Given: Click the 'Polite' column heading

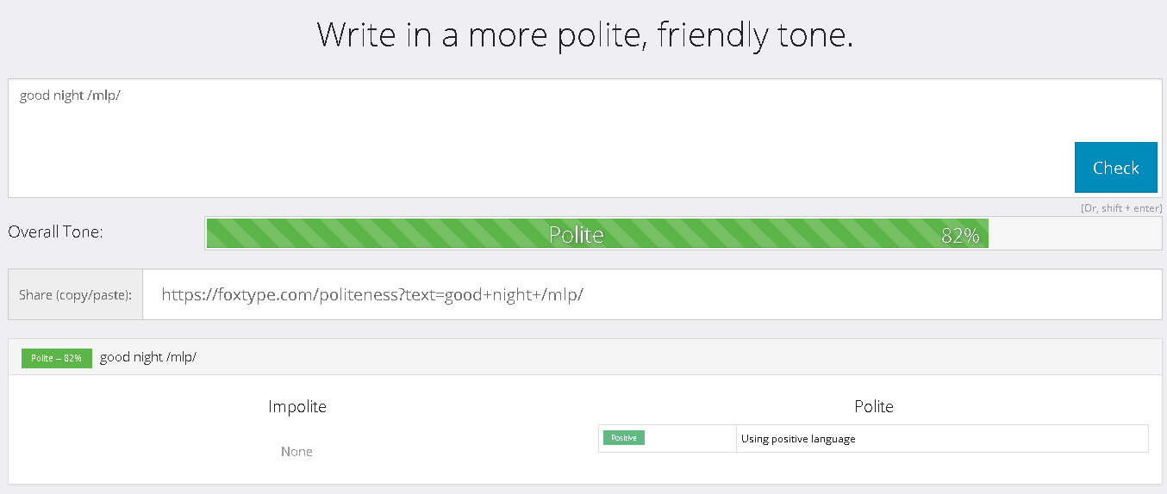Looking at the screenshot, I should (x=873, y=406).
